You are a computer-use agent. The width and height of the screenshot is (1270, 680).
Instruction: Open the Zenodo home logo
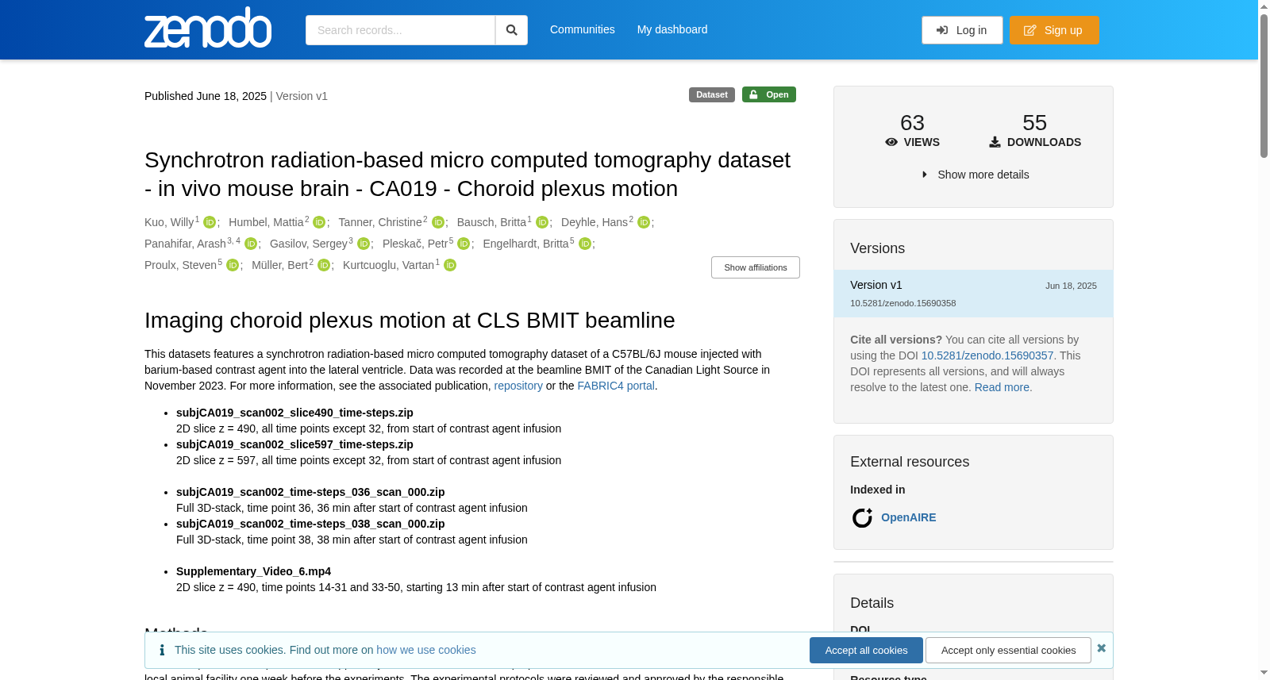pos(208,28)
